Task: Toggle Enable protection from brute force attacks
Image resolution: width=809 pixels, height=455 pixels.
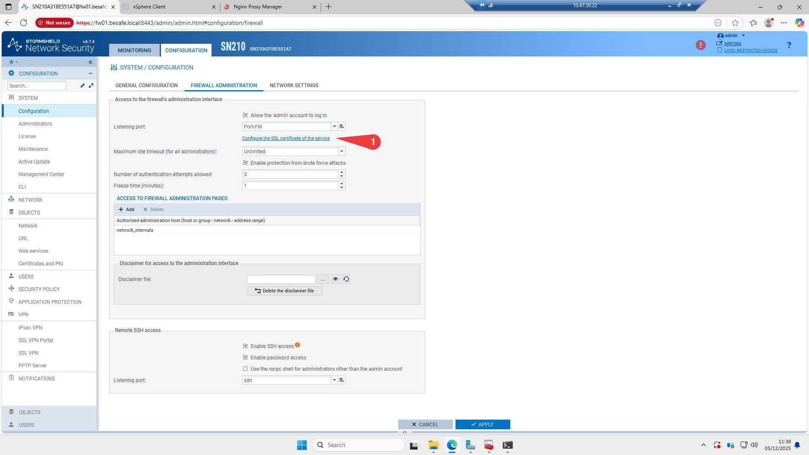Action: click(245, 163)
